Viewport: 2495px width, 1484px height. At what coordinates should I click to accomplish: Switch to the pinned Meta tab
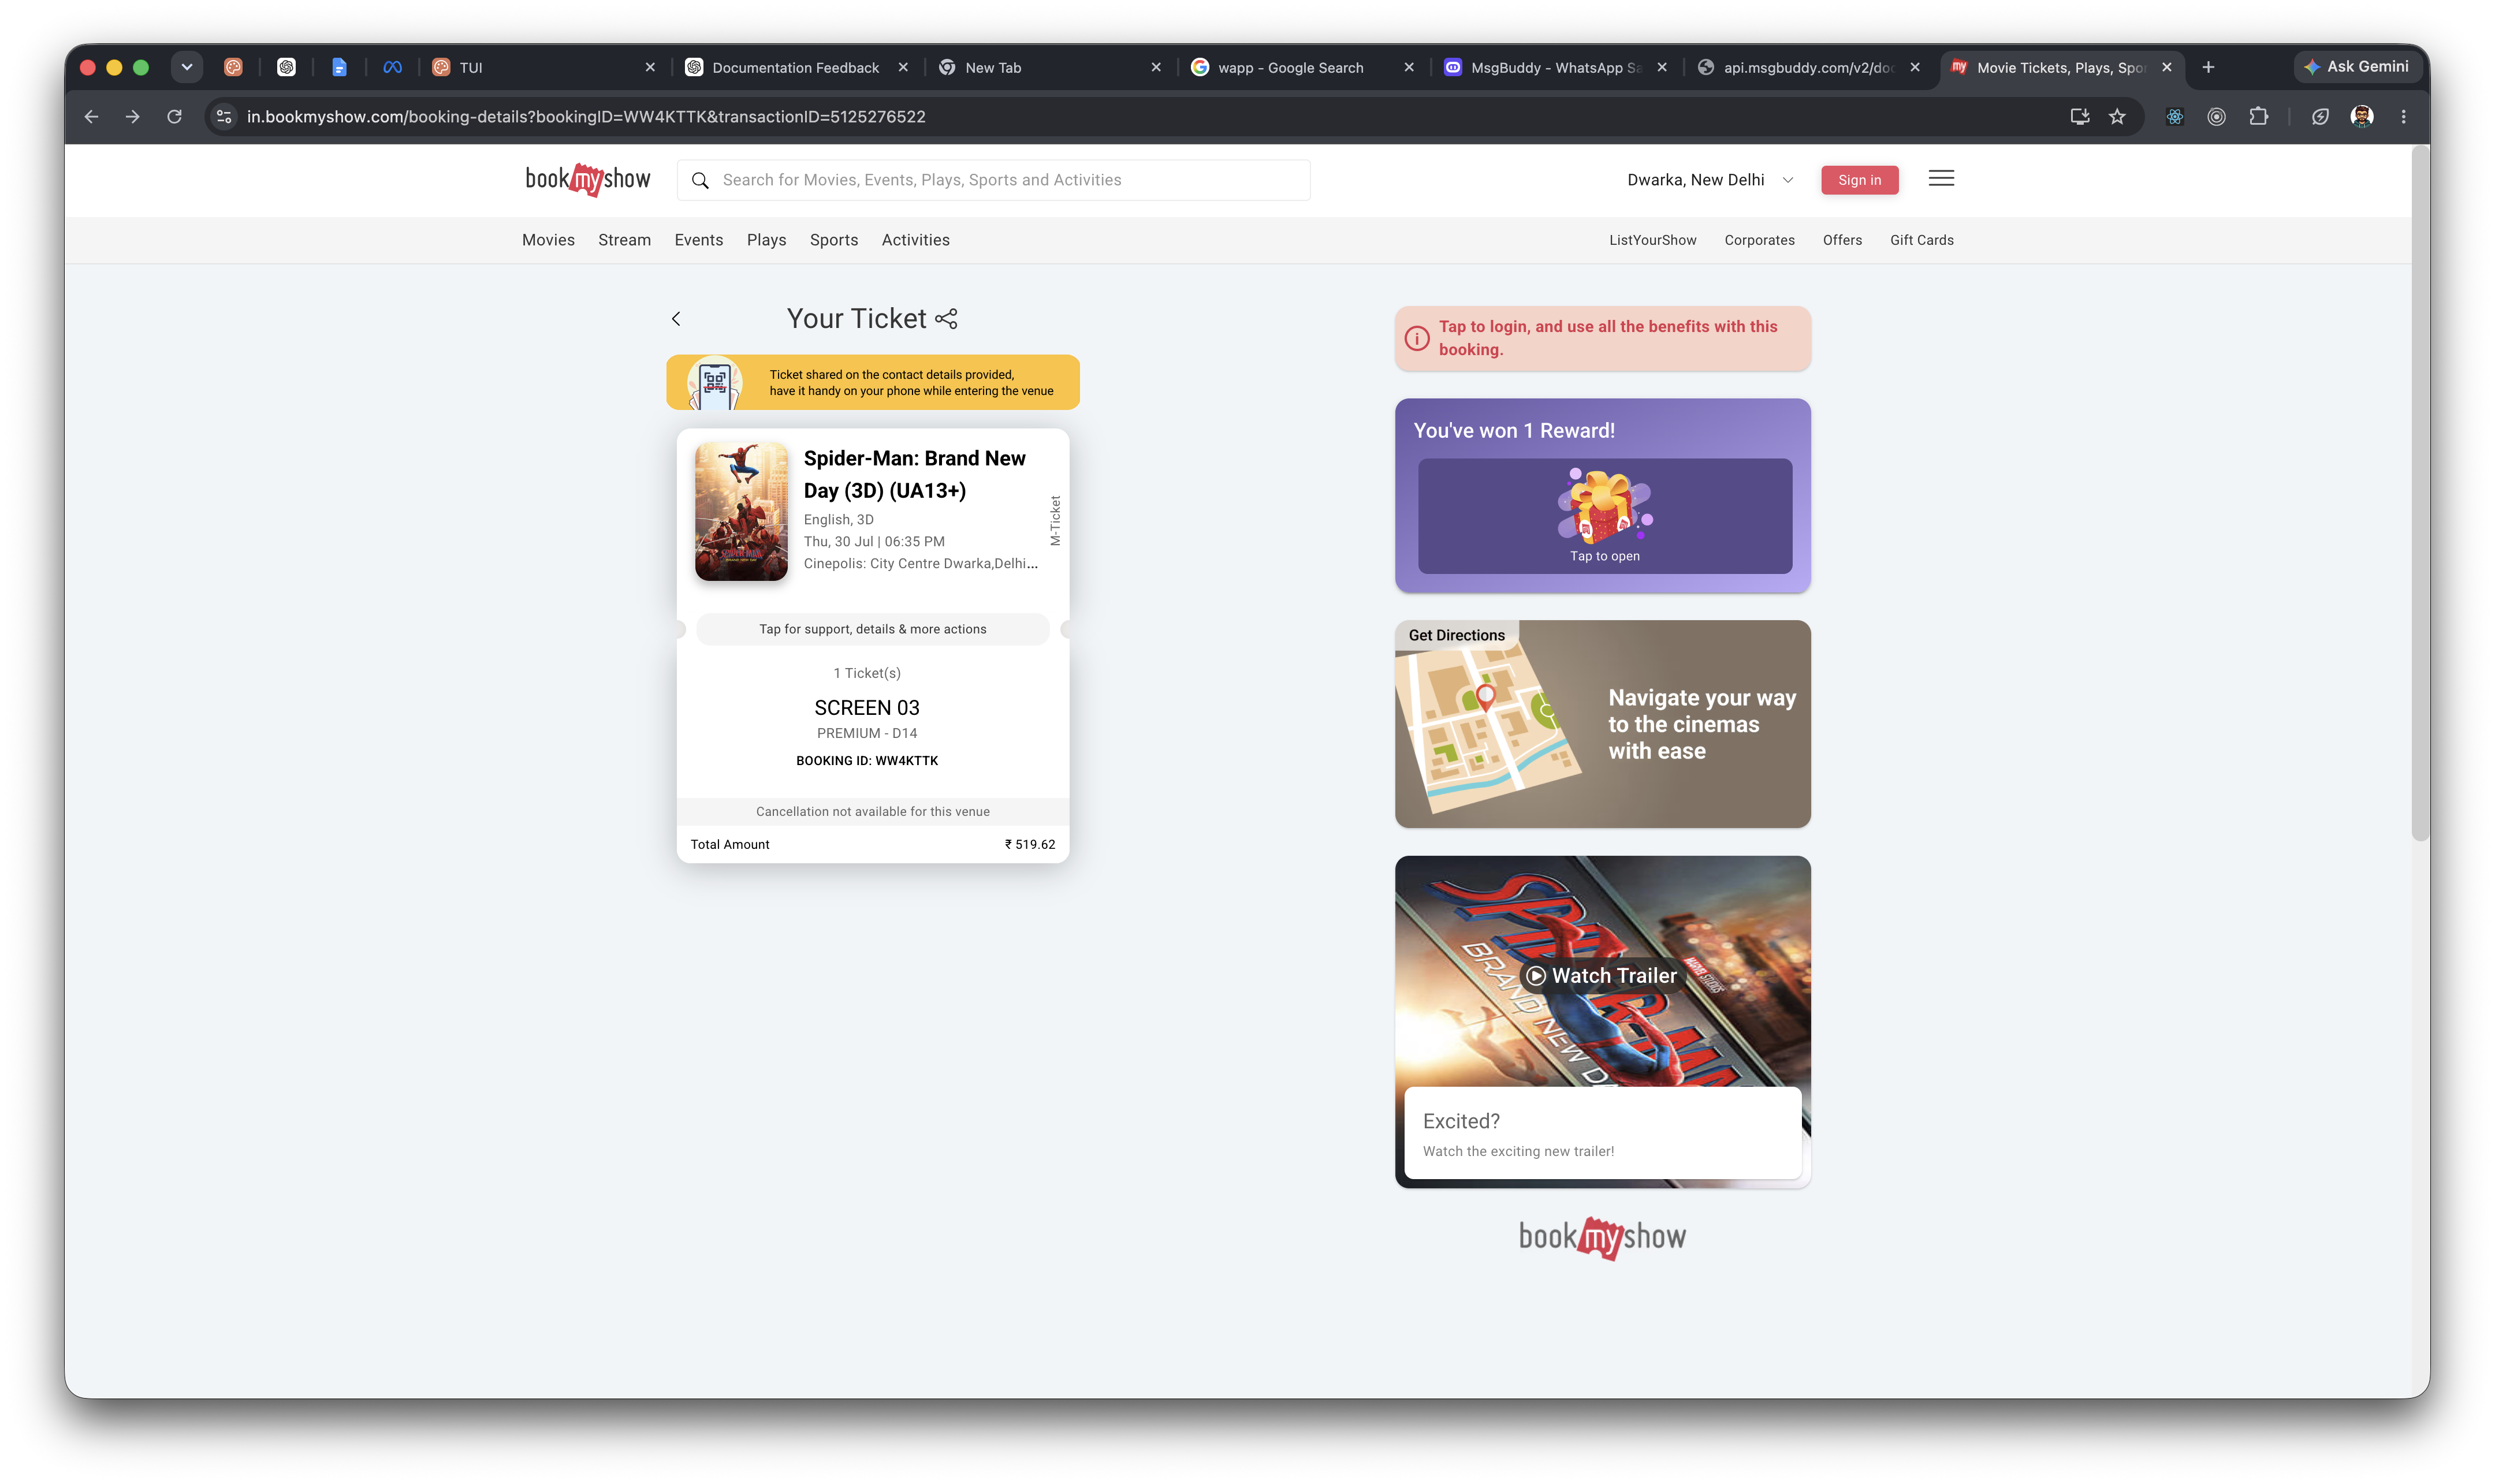click(392, 67)
